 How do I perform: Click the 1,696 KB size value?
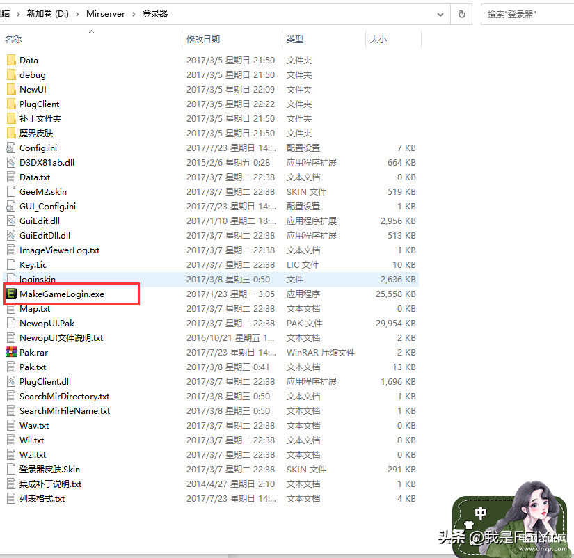[x=398, y=382]
